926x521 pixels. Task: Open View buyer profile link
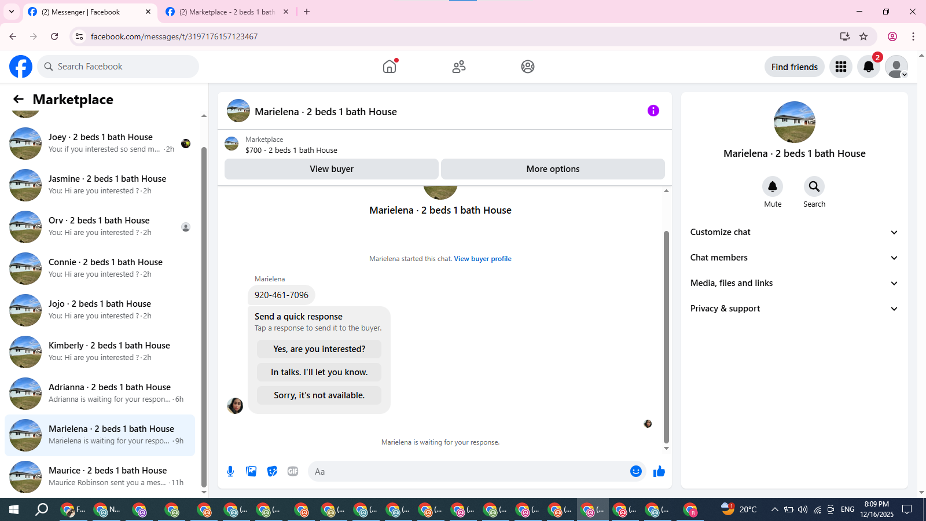click(483, 259)
